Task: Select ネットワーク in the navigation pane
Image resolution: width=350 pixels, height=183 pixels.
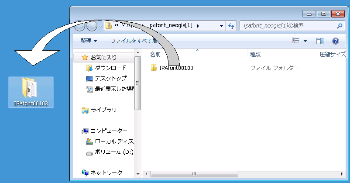Action: [x=106, y=173]
